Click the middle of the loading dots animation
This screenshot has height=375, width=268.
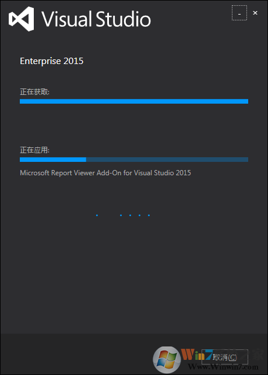click(123, 215)
